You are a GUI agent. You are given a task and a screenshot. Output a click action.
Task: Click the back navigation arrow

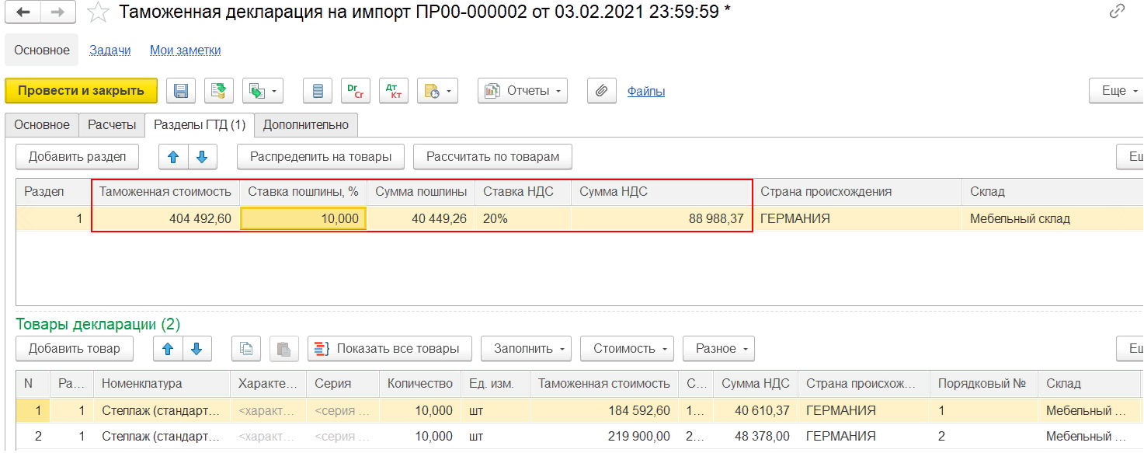tap(23, 12)
